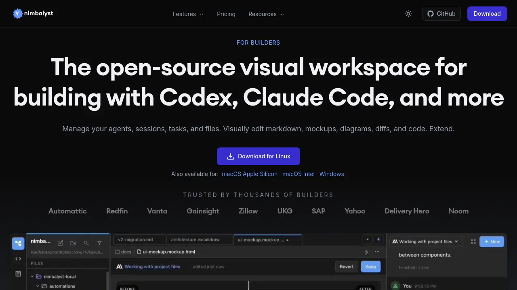Open the Windows download link

tap(332, 174)
